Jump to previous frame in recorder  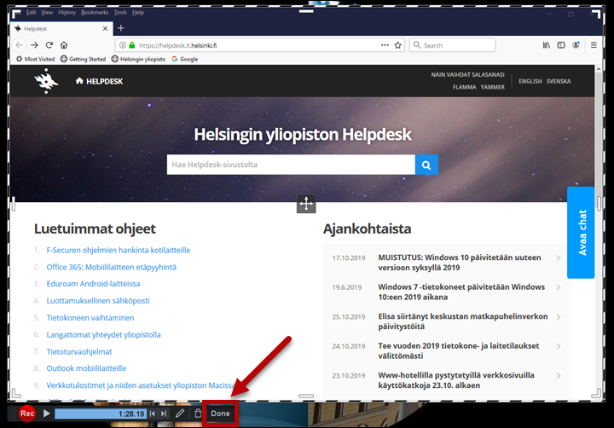153,414
